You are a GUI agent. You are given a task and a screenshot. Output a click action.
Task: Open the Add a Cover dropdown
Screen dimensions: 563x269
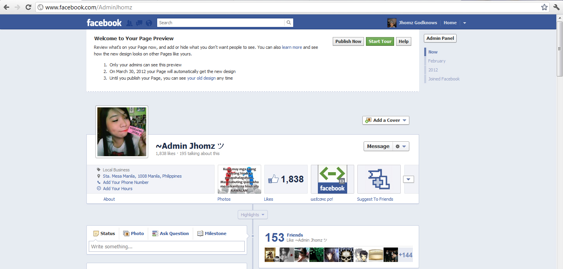386,120
